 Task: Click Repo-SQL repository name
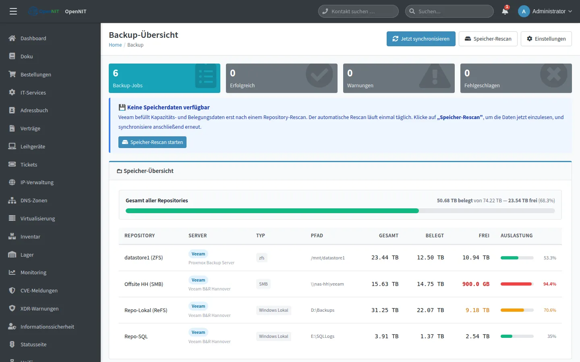(136, 336)
